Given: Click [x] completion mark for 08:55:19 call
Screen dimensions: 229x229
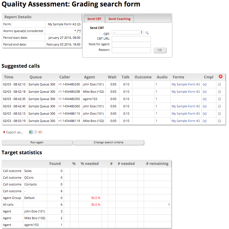Looking at the screenshot, I should (205, 121).
